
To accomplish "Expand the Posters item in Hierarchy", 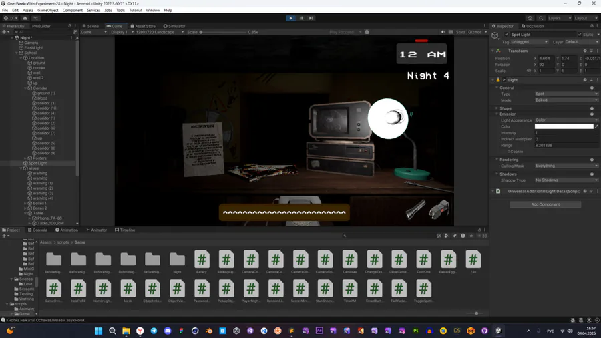I will pos(25,158).
